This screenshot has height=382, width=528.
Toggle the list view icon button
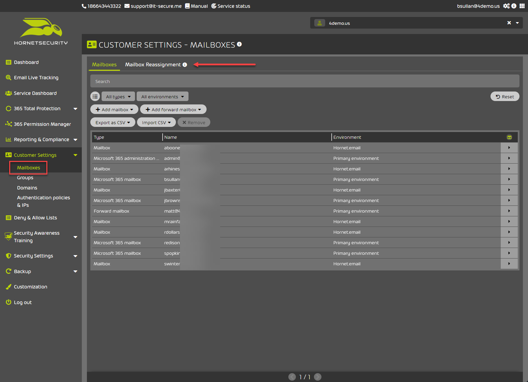[95, 97]
